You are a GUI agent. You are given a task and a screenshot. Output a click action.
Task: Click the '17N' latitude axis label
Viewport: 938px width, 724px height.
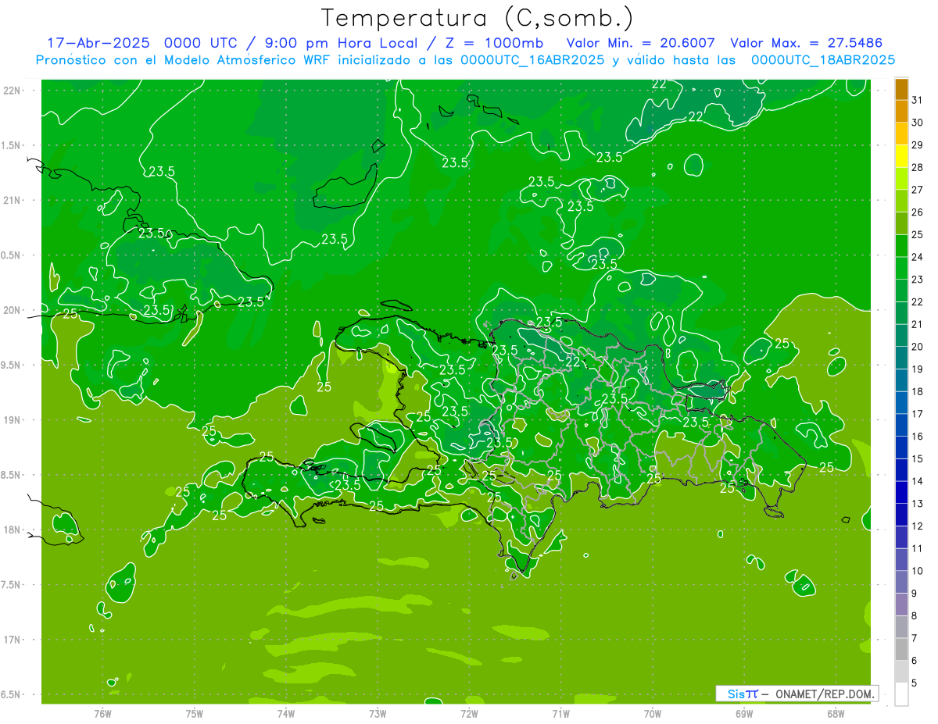[x=13, y=640]
